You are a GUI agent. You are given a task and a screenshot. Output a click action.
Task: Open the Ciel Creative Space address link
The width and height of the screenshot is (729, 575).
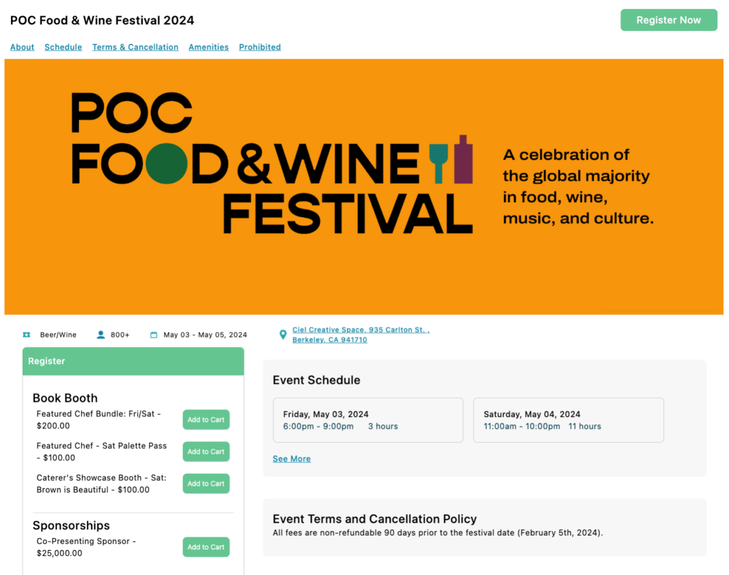click(x=360, y=335)
